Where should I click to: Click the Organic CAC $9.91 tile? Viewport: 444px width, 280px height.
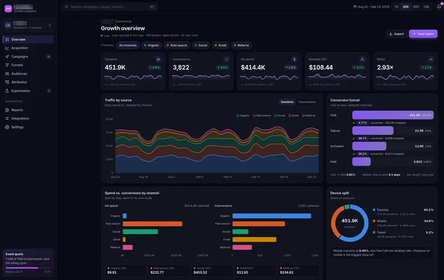click(125, 271)
